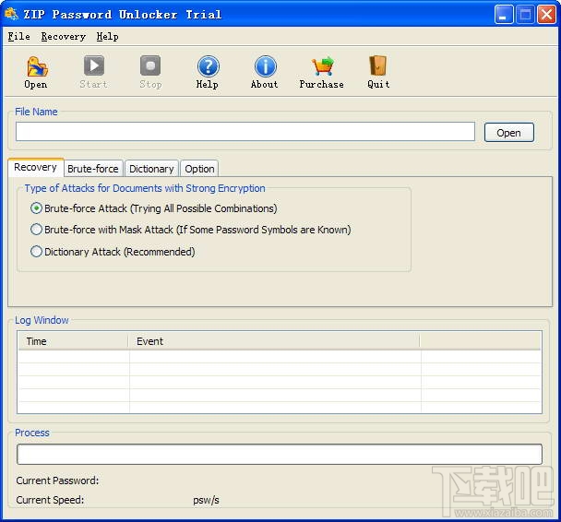Click the File Name input field
Screen dimensions: 561x522
(x=245, y=132)
